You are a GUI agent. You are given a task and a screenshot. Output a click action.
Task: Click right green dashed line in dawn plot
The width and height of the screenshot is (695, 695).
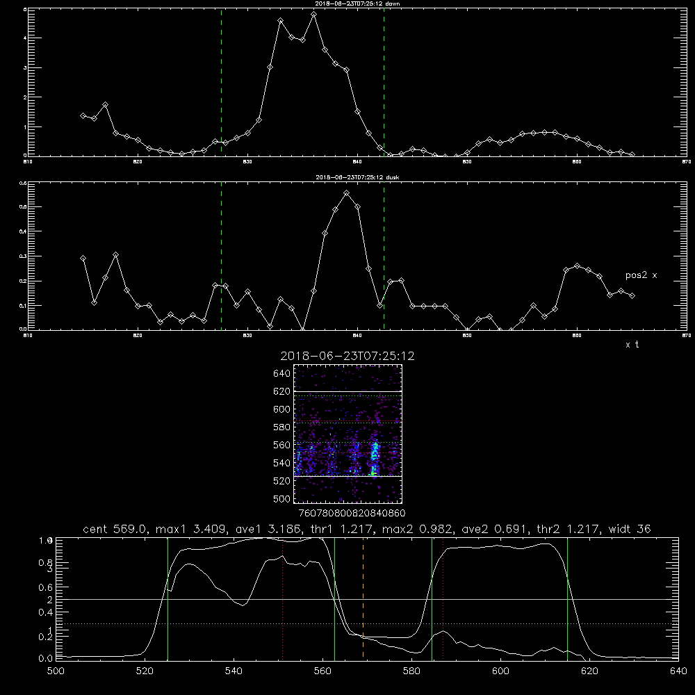[384, 82]
